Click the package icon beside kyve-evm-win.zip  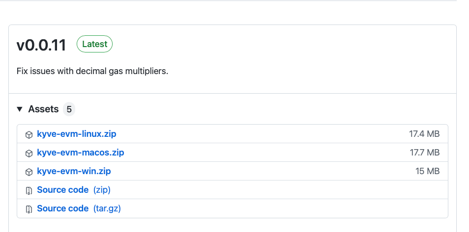29,172
